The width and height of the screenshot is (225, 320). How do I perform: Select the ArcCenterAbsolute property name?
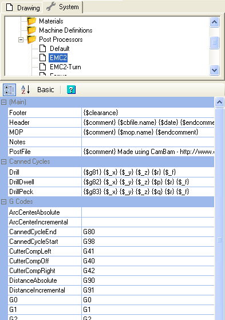click(45, 212)
